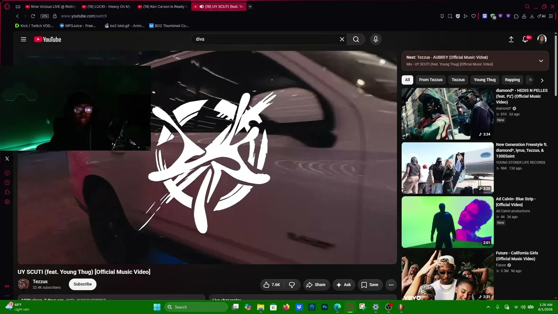Open the taskbar clock and date
558x314 pixels.
coord(545,307)
